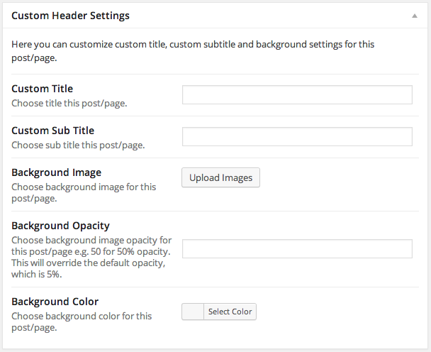Screen dimensions: 431x352
Task: Click the 'Choose background color' help text
Action: tap(82, 321)
